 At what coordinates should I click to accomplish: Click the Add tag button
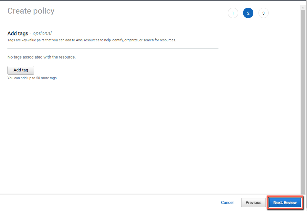coord(21,70)
